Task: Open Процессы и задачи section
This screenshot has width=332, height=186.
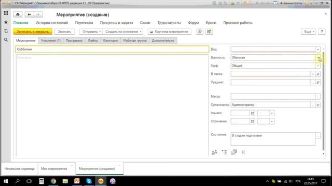Action: (116, 23)
